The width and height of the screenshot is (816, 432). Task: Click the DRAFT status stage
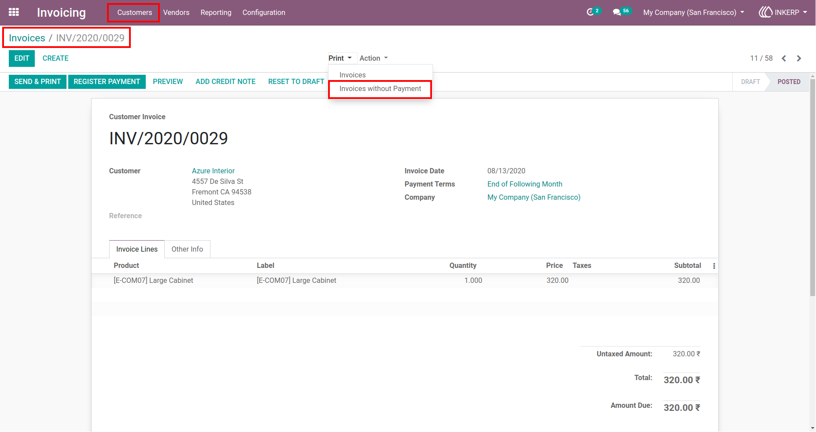pyautogui.click(x=750, y=82)
